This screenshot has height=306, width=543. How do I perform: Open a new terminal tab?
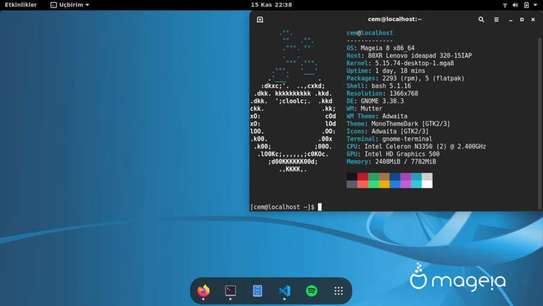pos(260,19)
